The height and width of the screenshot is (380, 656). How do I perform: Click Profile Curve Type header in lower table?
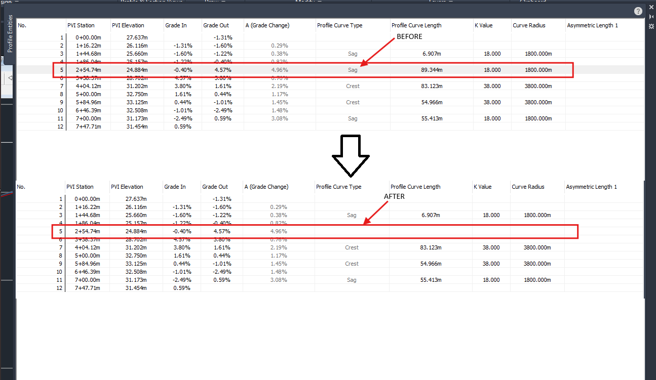point(339,187)
